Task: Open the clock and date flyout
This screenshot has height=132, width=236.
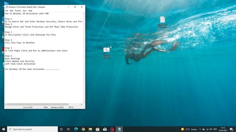Action: (x=223, y=129)
